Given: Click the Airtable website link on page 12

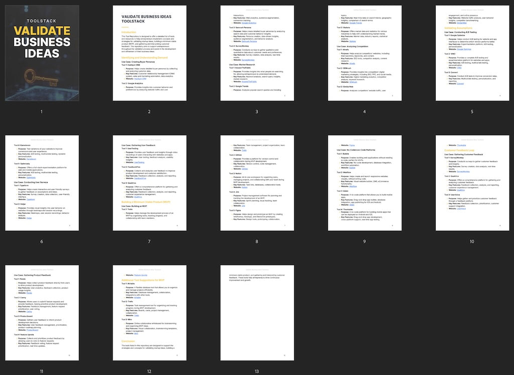Looking at the screenshot, I should pyautogui.click(x=138, y=298).
